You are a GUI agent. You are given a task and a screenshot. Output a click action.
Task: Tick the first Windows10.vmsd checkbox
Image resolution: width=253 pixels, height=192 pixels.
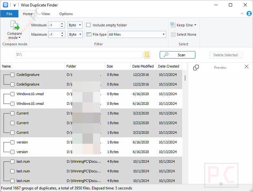[x=13, y=94]
